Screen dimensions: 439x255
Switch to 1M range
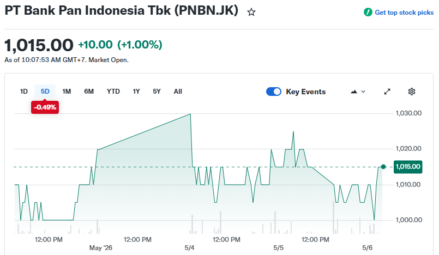click(67, 92)
